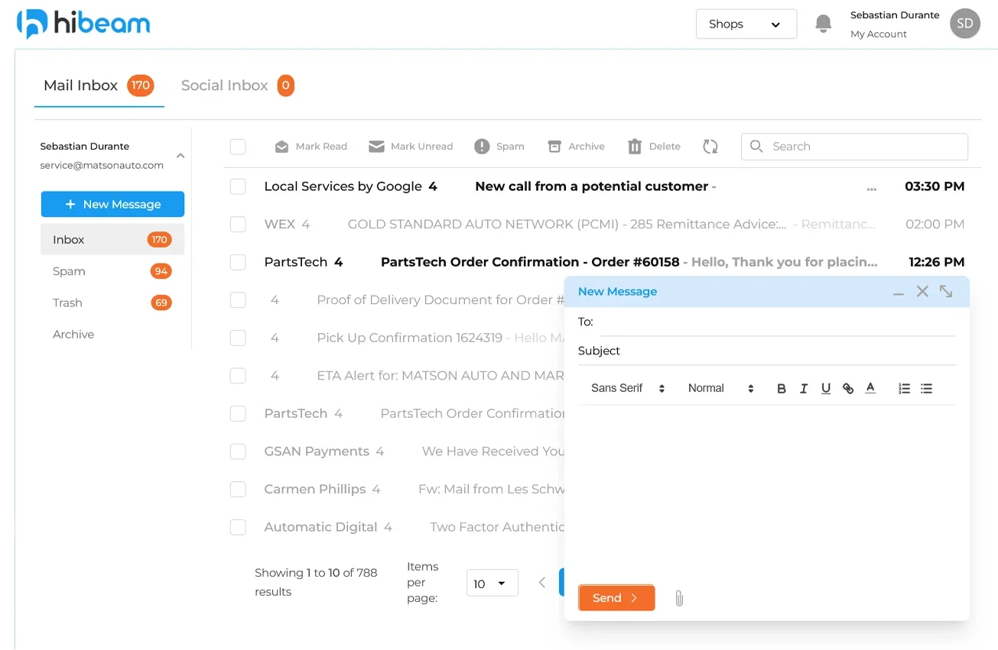Apply numbered list formatting
998x650 pixels.
[904, 389]
